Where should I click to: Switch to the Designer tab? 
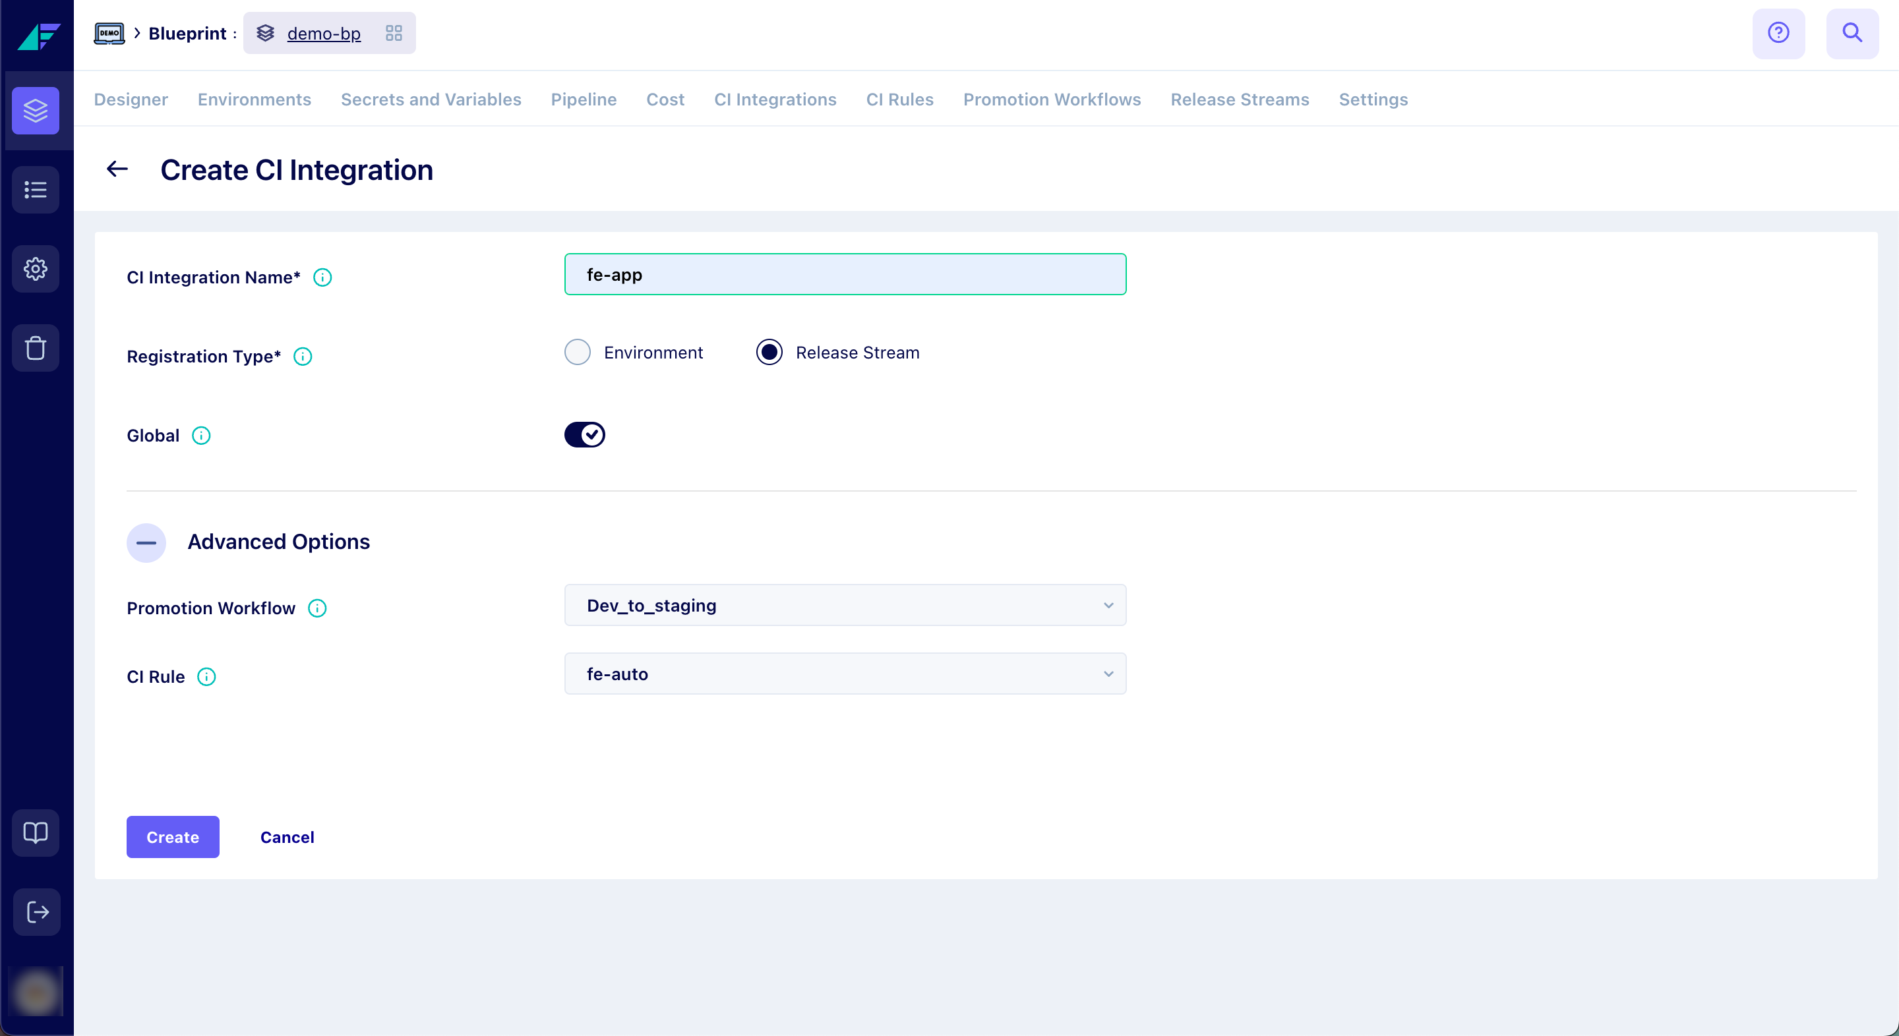131,100
